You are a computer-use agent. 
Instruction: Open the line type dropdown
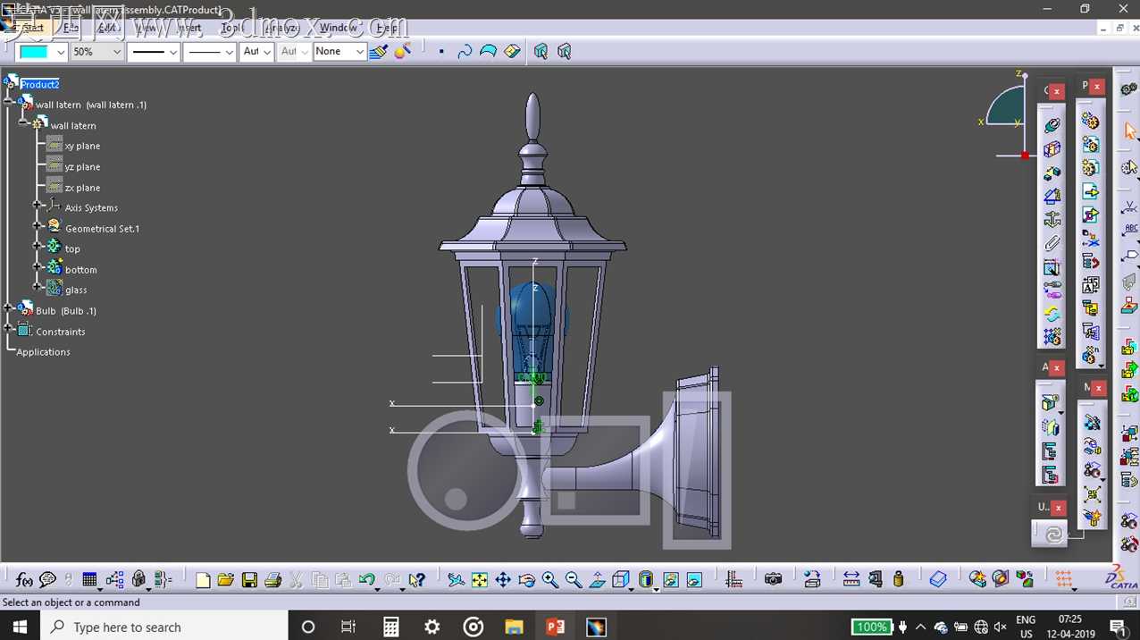(x=229, y=52)
